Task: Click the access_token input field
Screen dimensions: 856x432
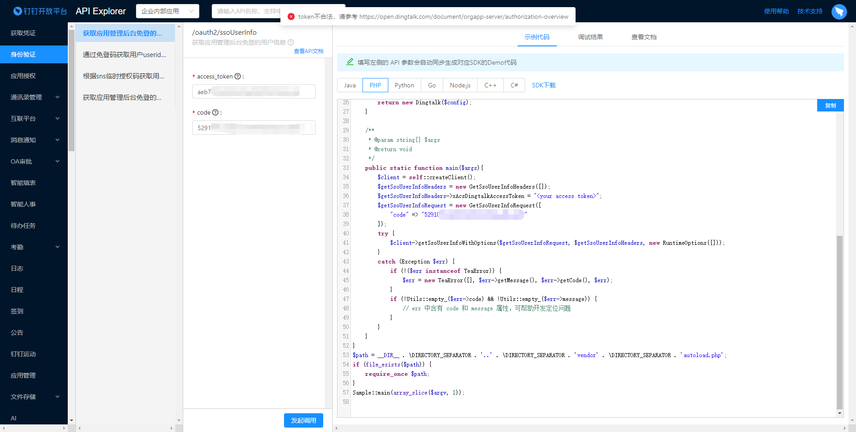Action: (x=254, y=91)
